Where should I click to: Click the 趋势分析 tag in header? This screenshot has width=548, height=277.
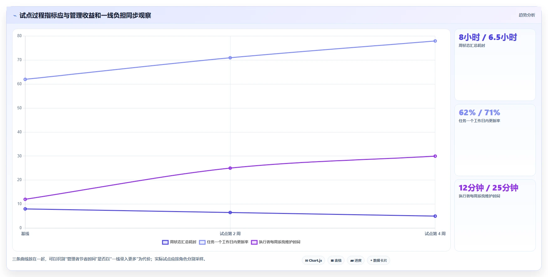click(x=527, y=15)
